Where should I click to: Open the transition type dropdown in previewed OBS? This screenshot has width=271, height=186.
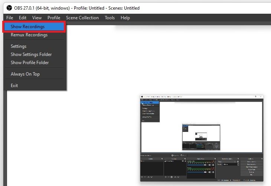pyautogui.click(x=227, y=162)
